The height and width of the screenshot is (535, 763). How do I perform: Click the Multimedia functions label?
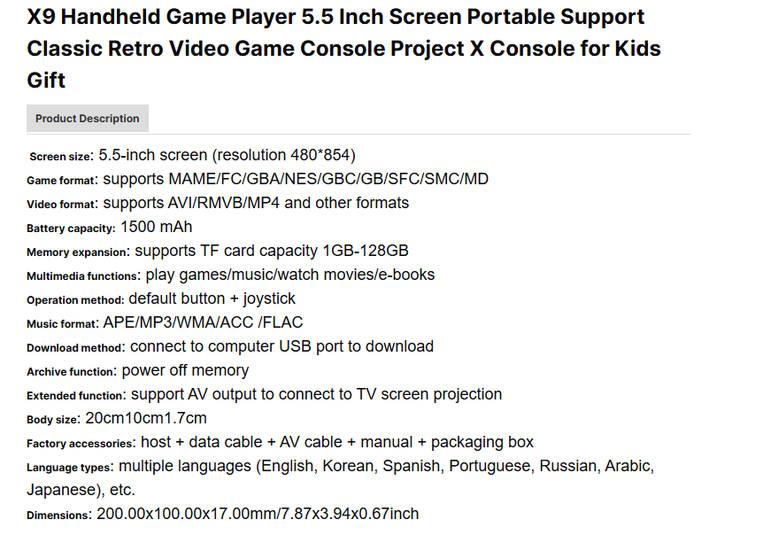[83, 276]
